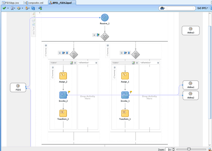Click the bookmark toolbar icon
This screenshot has width=212, height=151.
[12, 8]
